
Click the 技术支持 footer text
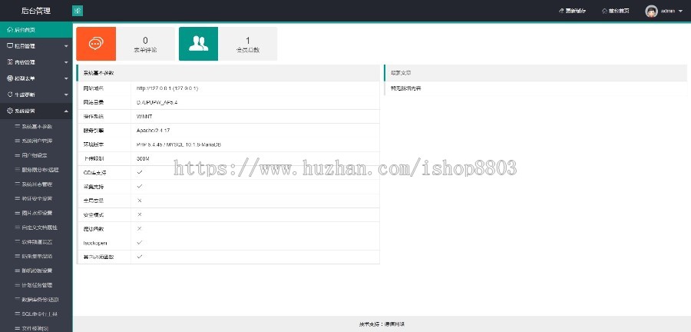tap(382, 324)
